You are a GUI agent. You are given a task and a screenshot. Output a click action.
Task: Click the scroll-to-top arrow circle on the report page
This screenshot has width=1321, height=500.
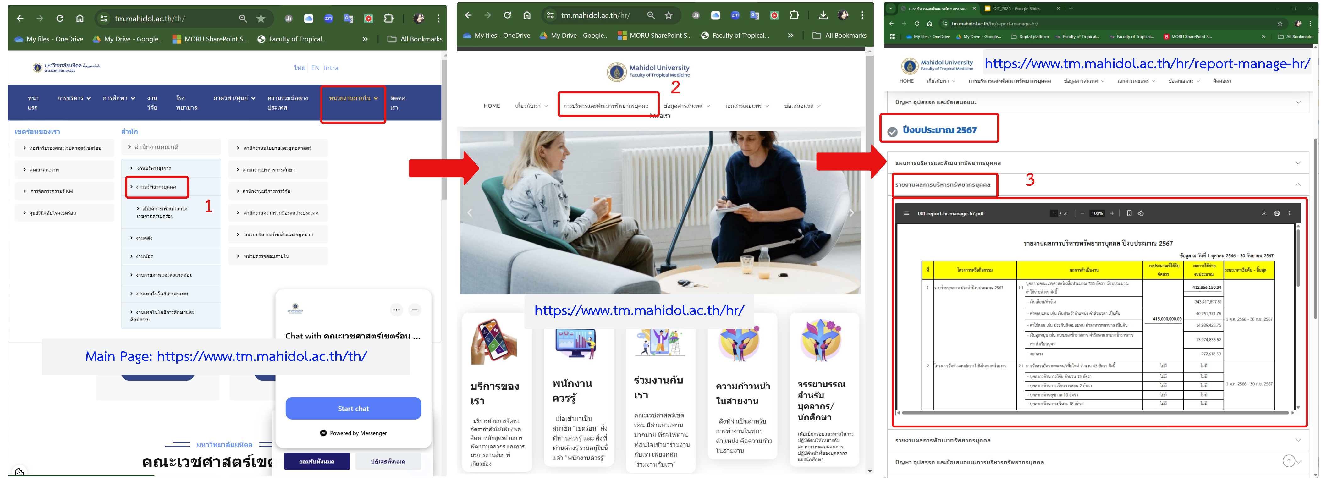point(1289,462)
